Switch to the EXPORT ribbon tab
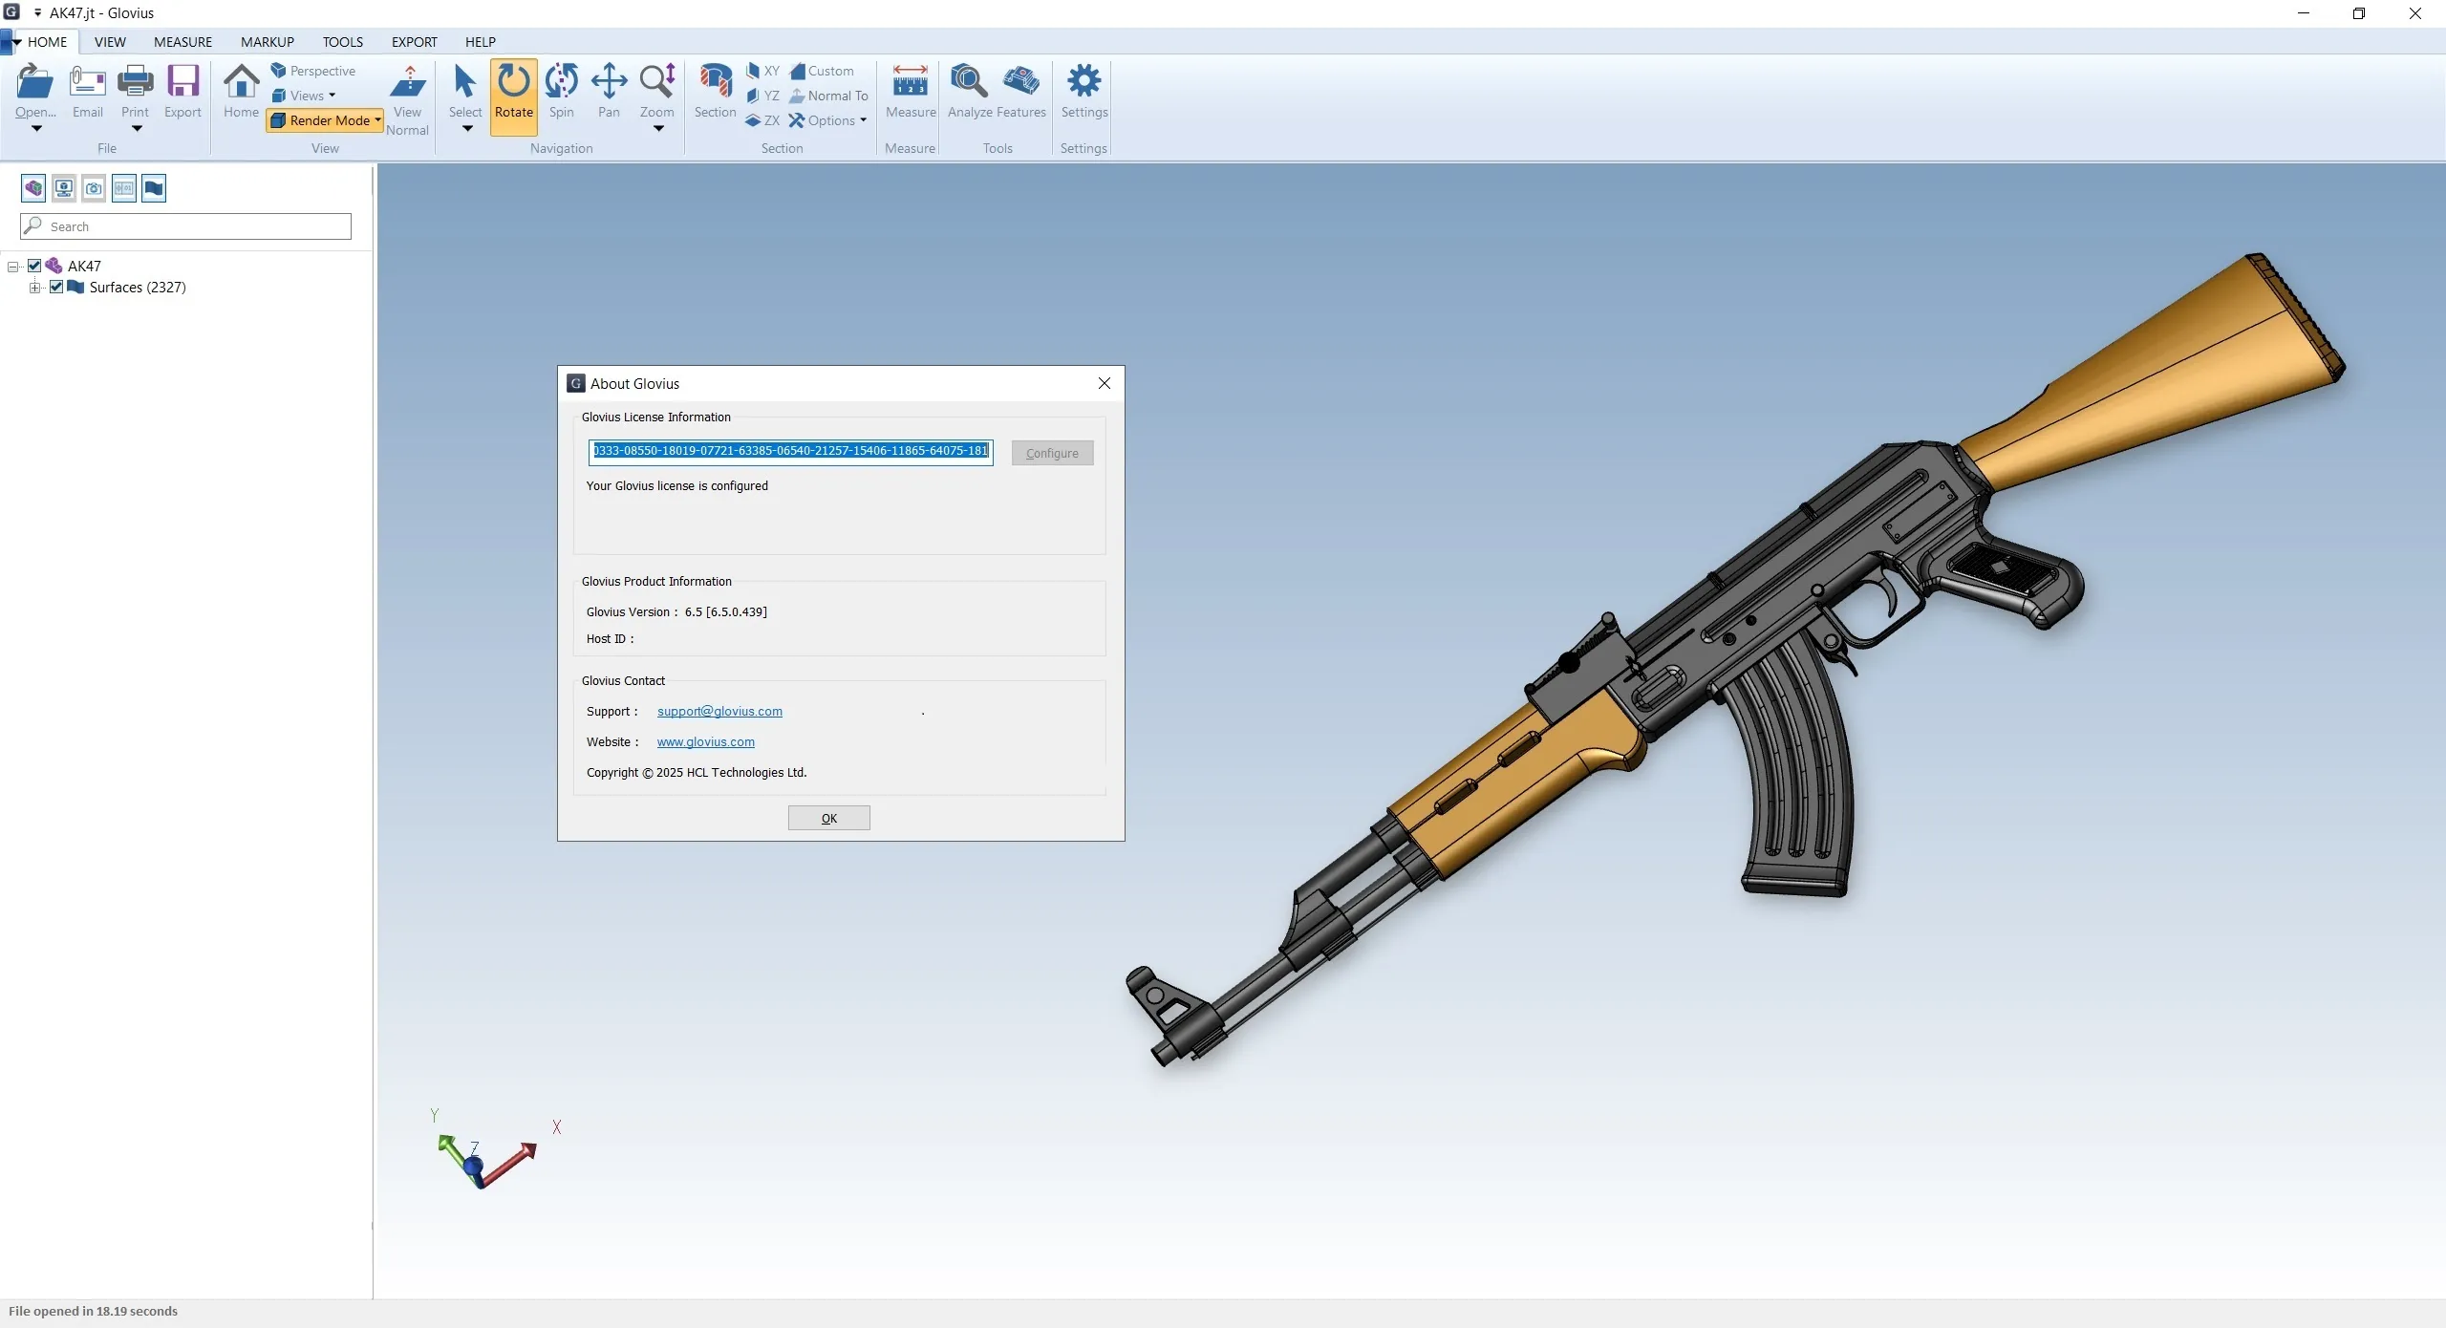The width and height of the screenshot is (2446, 1328). tap(415, 42)
